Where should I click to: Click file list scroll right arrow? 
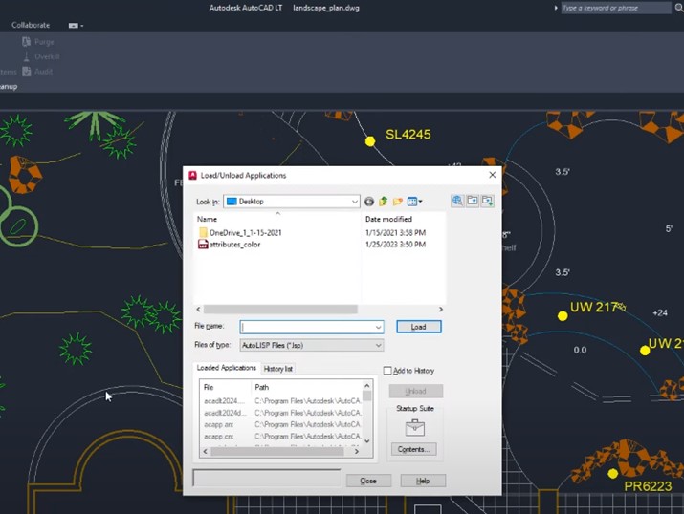click(441, 309)
